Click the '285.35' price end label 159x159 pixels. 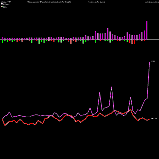(x=154, y=119)
